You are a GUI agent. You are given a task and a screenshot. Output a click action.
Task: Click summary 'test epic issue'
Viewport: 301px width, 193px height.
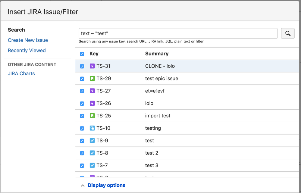click(161, 79)
